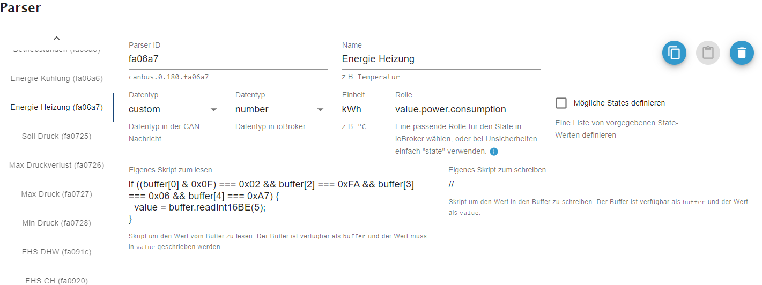
Task: Collapse the parser list with the up chevron
Action: click(56, 38)
